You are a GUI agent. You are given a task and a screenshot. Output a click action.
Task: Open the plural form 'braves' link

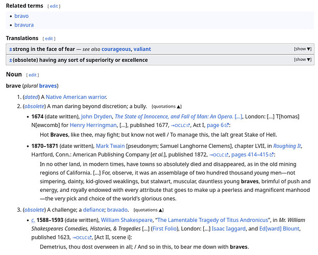click(x=48, y=86)
